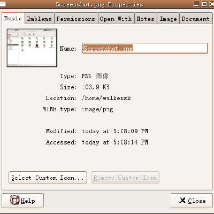This screenshot has height=214, width=214.
Task: Click the X icon on the Close button
Action: click(182, 200)
